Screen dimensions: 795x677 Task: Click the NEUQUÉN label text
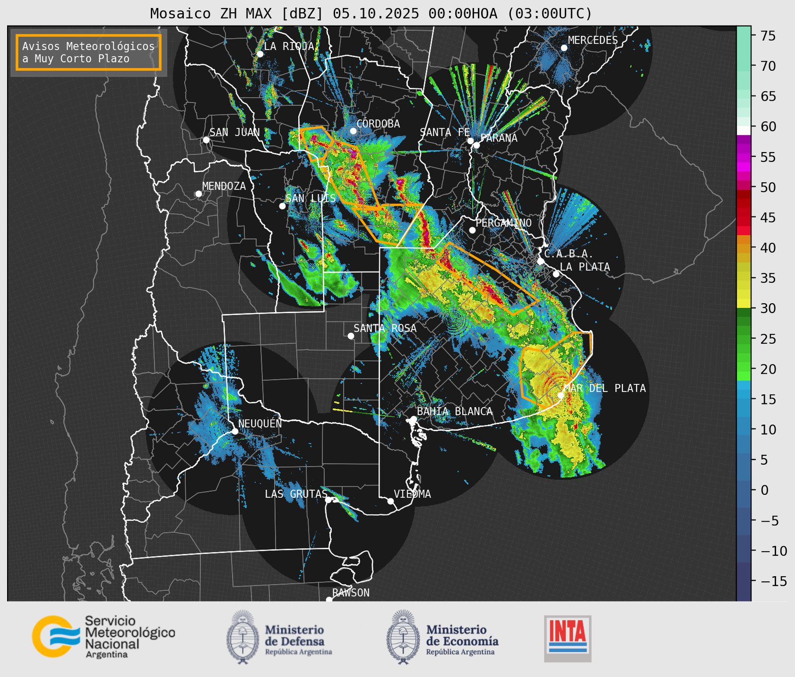[260, 423]
